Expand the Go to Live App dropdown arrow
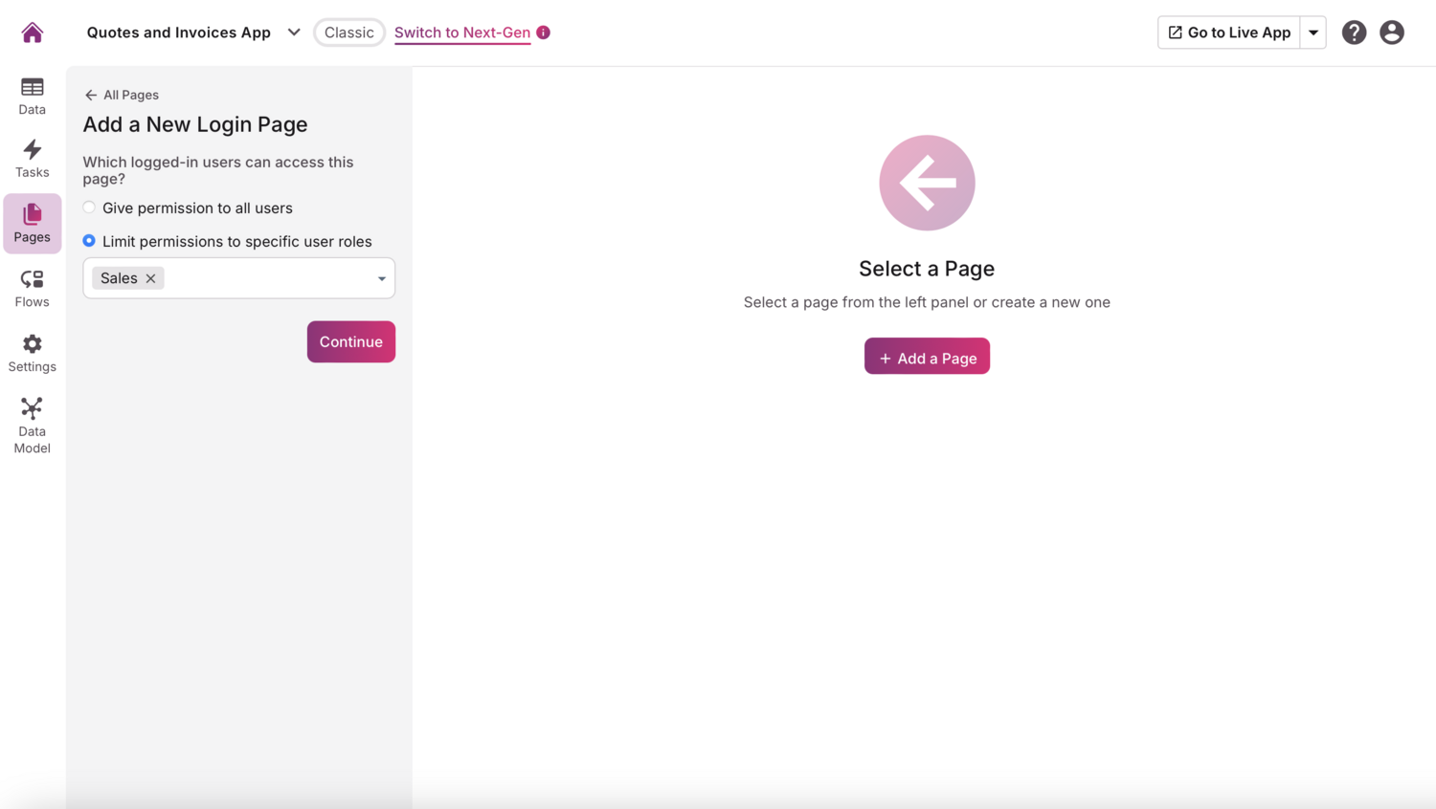 pyautogui.click(x=1313, y=32)
